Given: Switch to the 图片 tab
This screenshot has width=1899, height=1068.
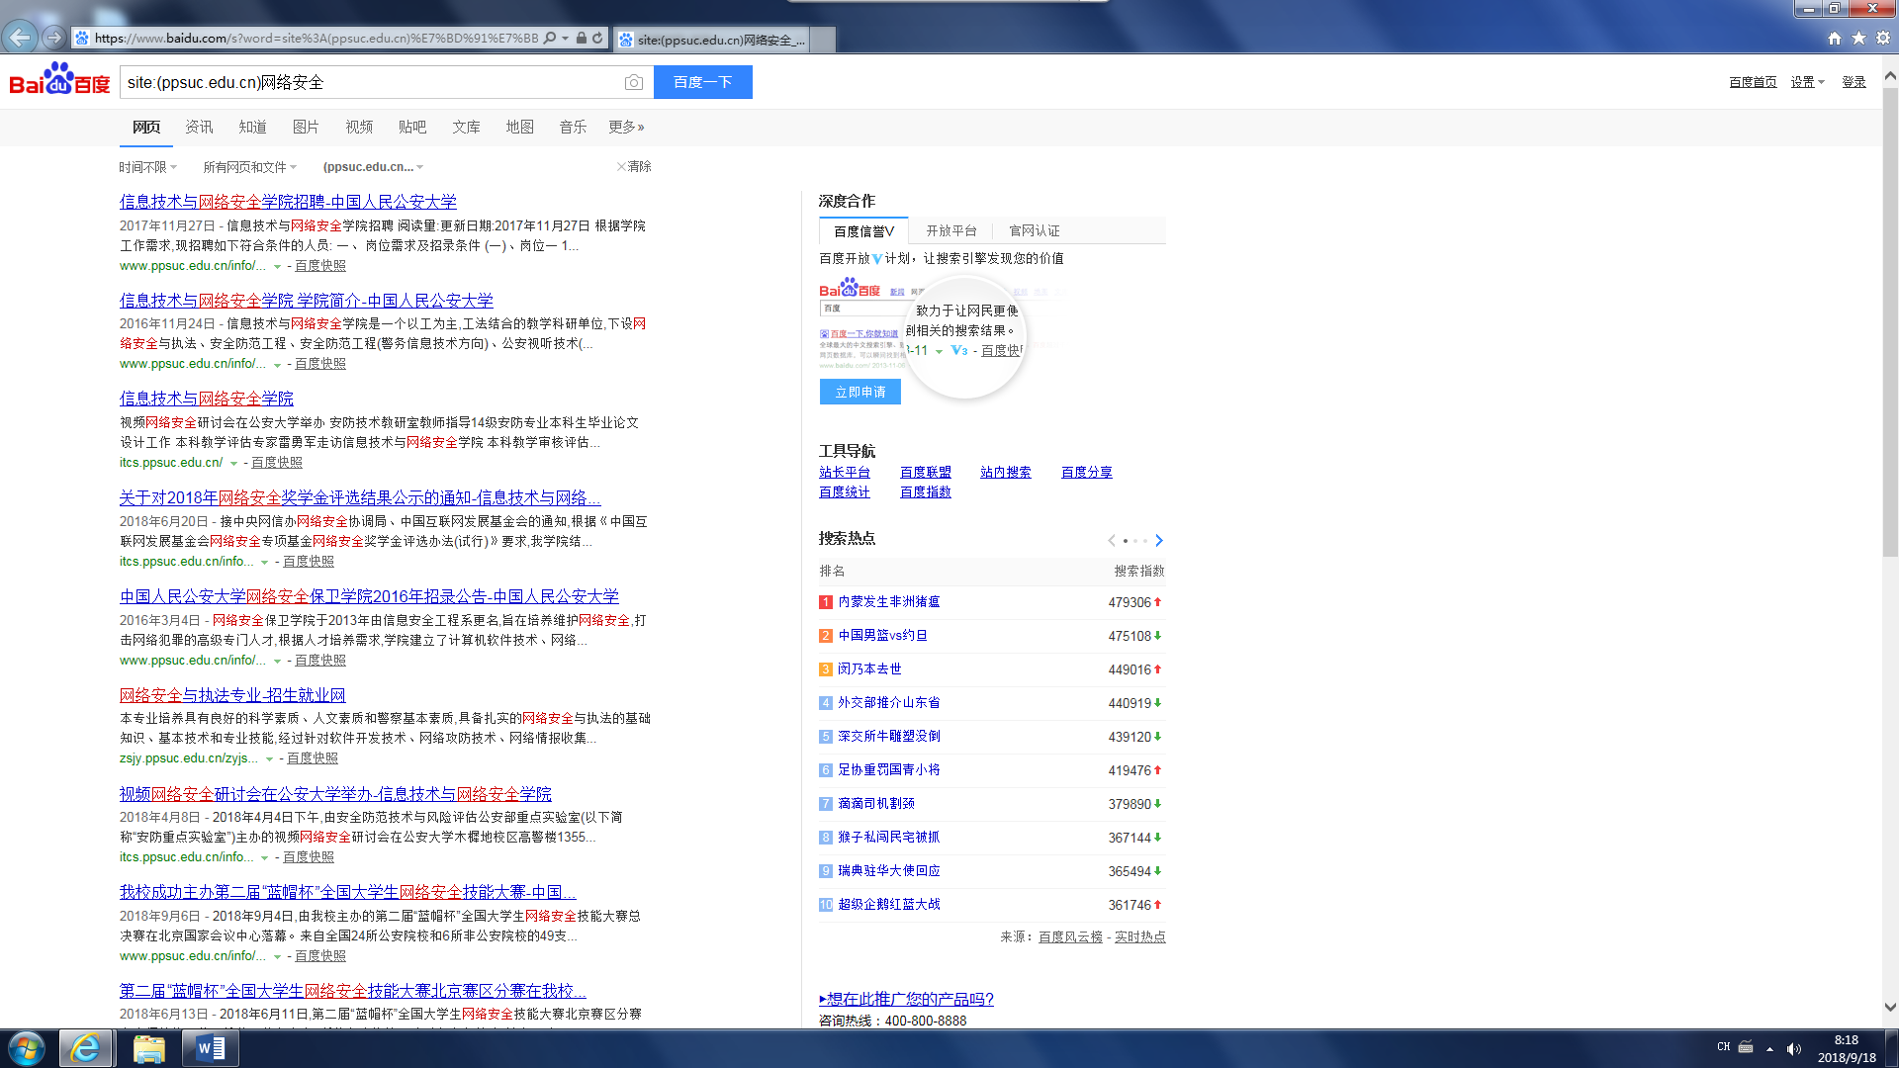Looking at the screenshot, I should point(306,127).
